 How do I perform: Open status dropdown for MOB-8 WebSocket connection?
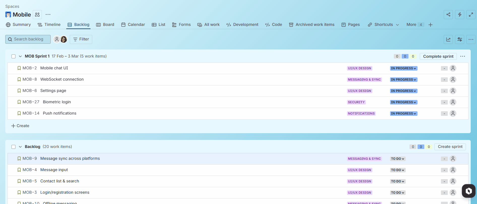tap(404, 80)
